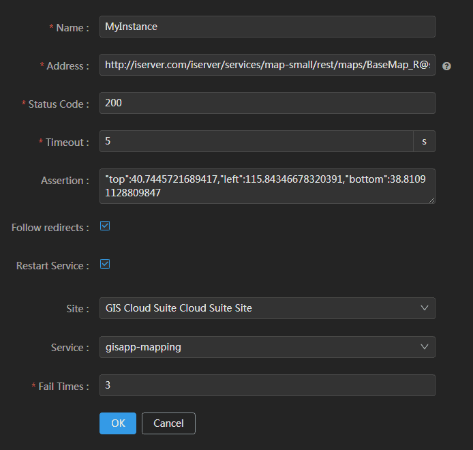Uncheck the Follow redirects checkbox

[x=105, y=226]
